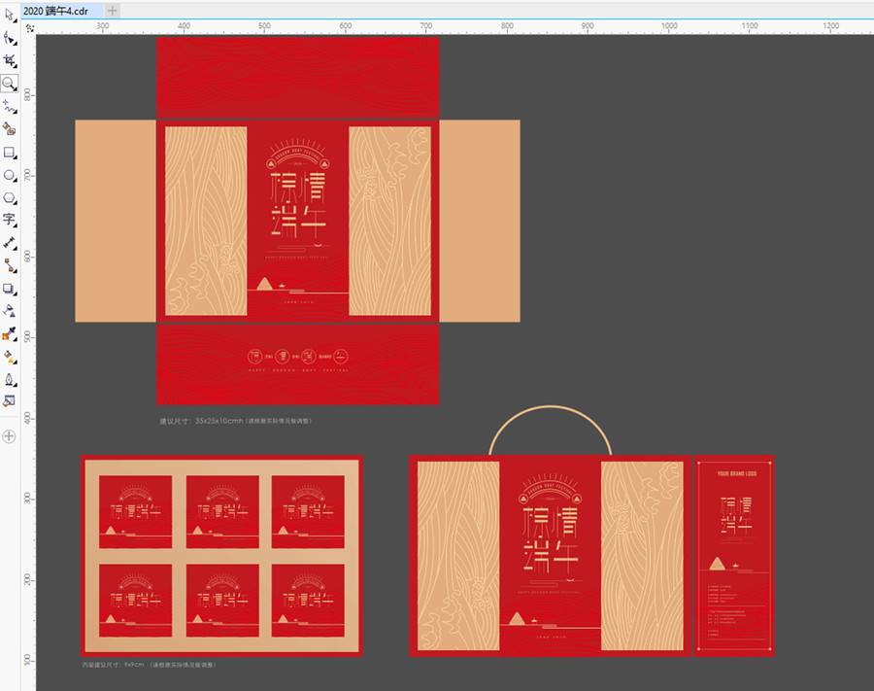Select the Shape edit tool
This screenshot has width=874, height=691.
(x=10, y=38)
